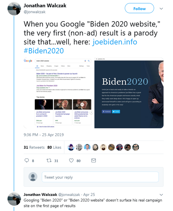Screen dimensions: 173x211
Task: Open the joebiden.info link
Action: click(x=114, y=42)
